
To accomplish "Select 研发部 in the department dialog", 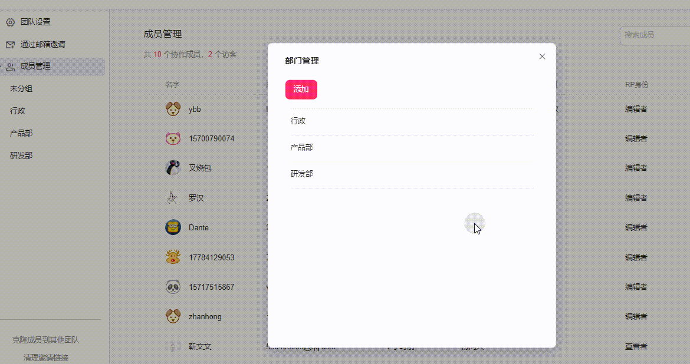I will tap(301, 174).
